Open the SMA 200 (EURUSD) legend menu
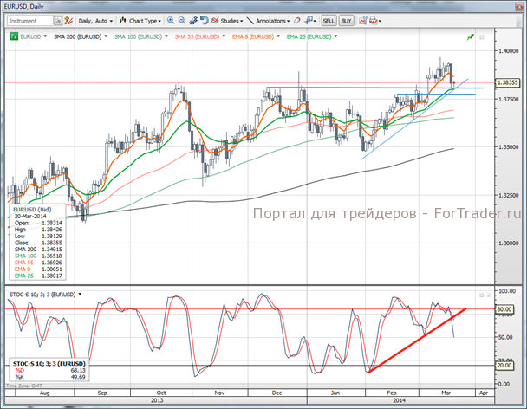The width and height of the screenshot is (527, 409). click(x=78, y=36)
